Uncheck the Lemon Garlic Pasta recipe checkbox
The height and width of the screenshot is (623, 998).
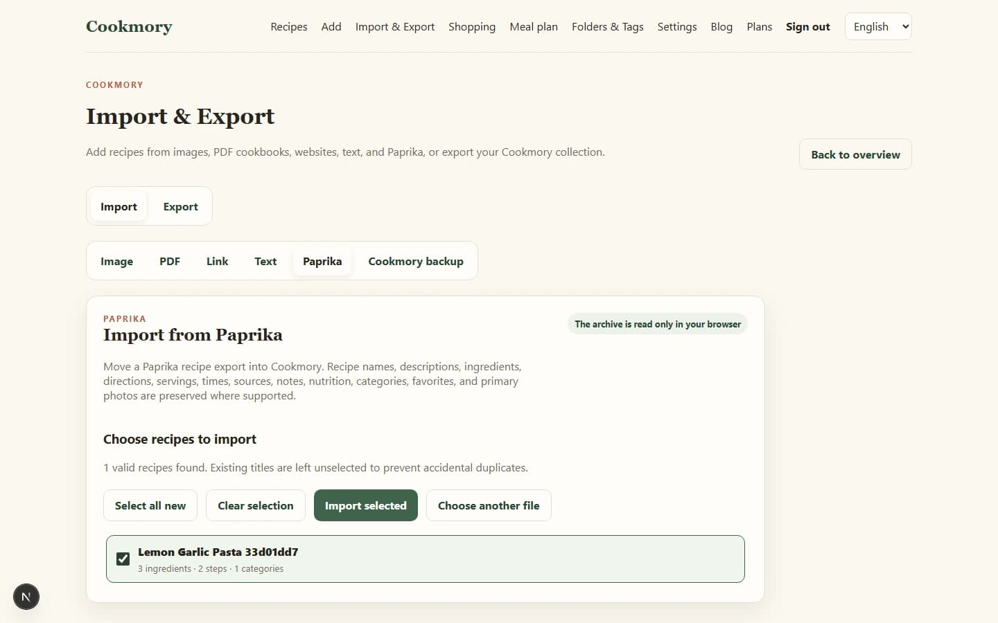click(x=123, y=559)
